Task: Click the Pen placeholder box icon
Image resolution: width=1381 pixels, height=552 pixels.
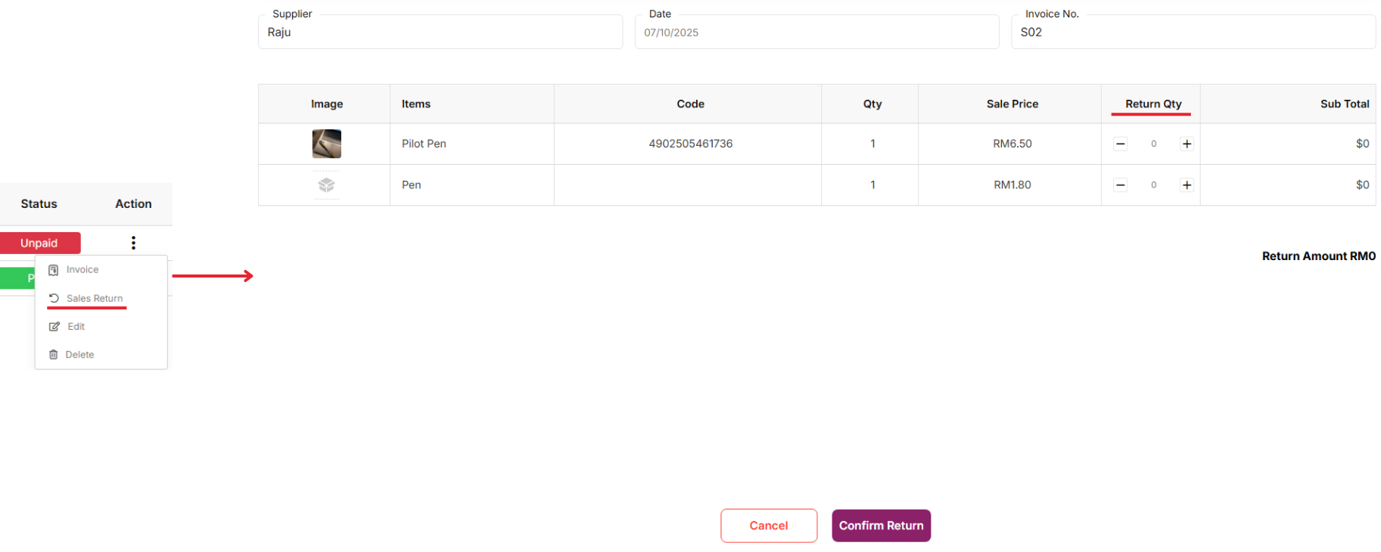Action: [326, 185]
